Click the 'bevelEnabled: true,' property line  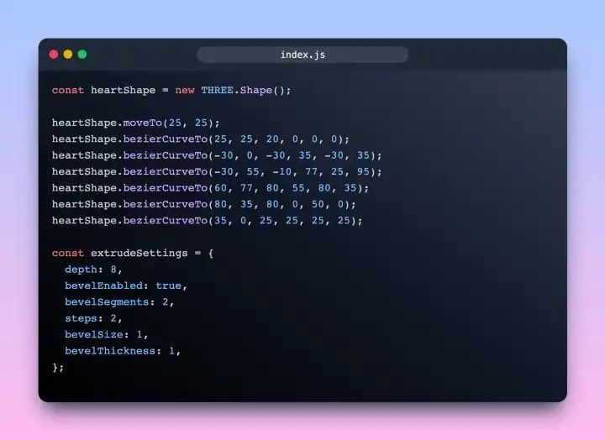coord(126,285)
